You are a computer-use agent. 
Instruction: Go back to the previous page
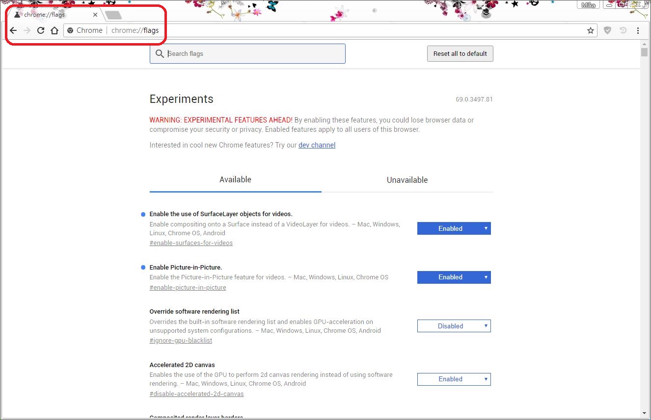tap(13, 30)
